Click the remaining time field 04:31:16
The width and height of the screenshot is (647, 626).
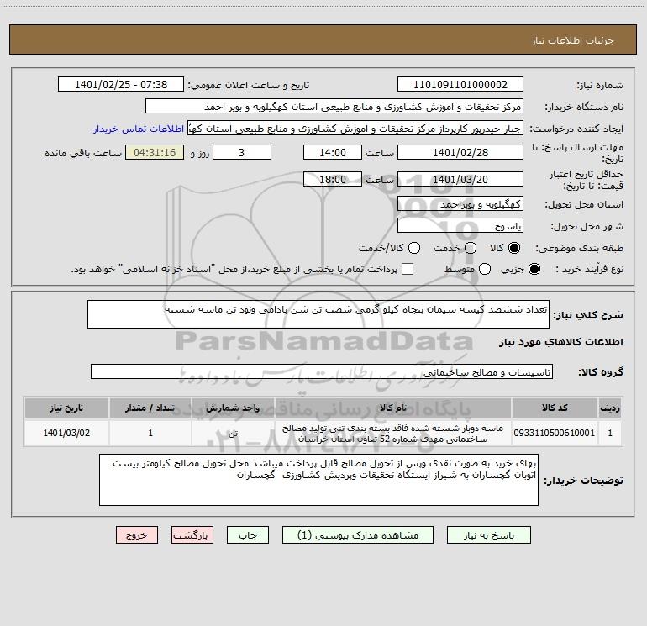click(x=155, y=152)
